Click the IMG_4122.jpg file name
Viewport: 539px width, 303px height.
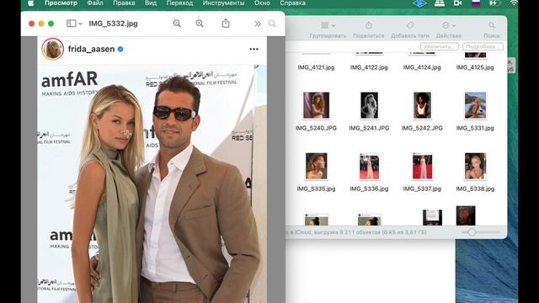pos(369,67)
